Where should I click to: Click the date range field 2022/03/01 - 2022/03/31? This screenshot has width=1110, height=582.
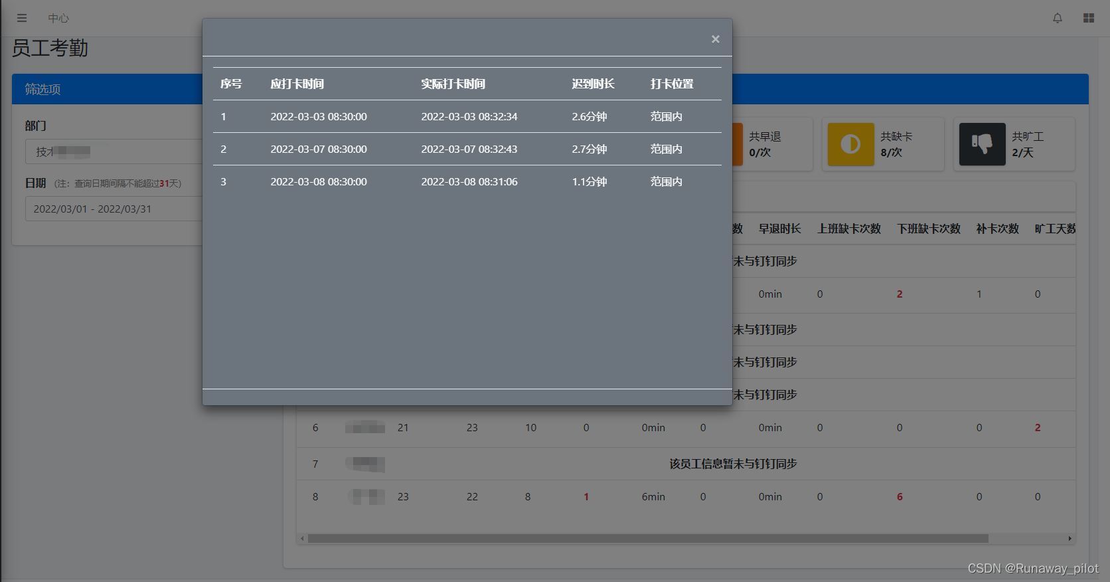pos(114,209)
